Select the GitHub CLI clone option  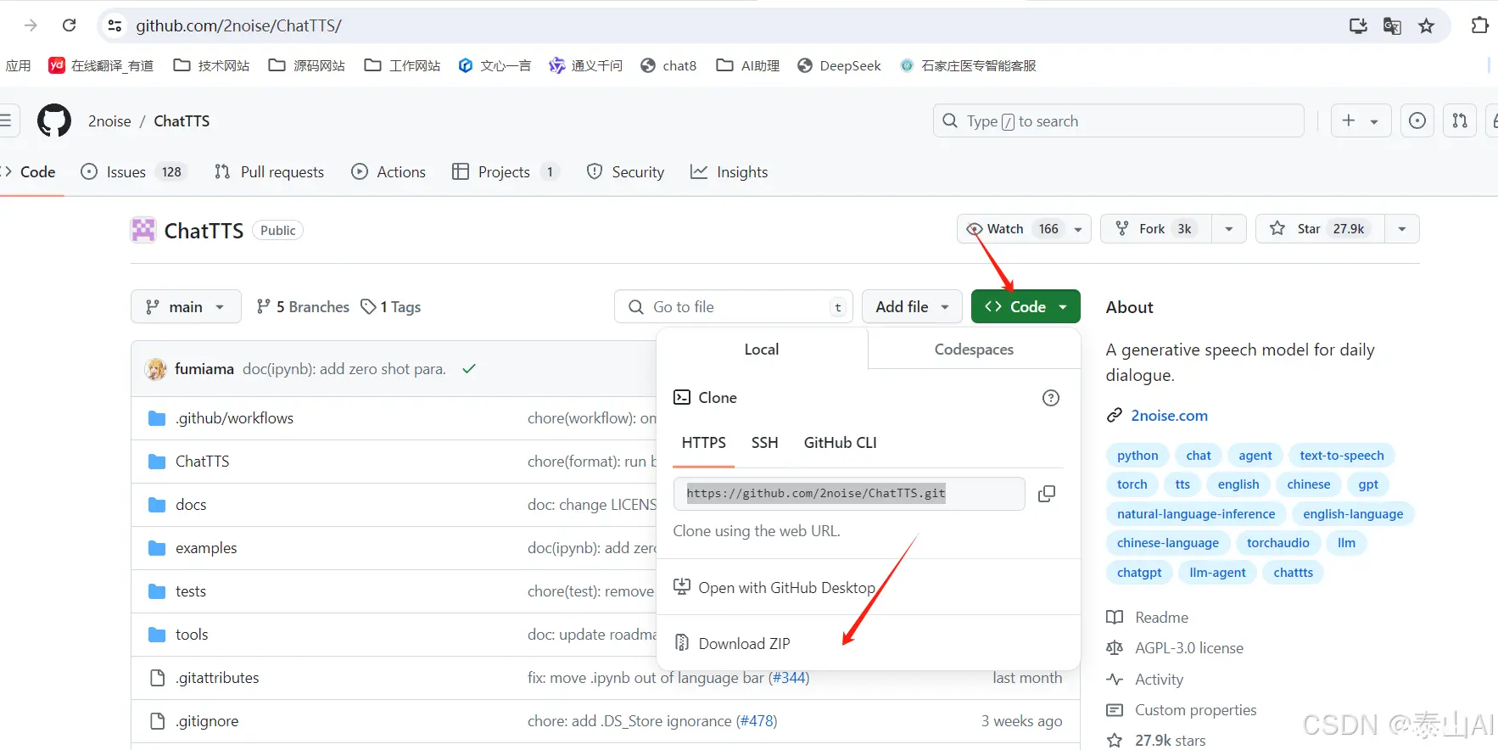840,443
